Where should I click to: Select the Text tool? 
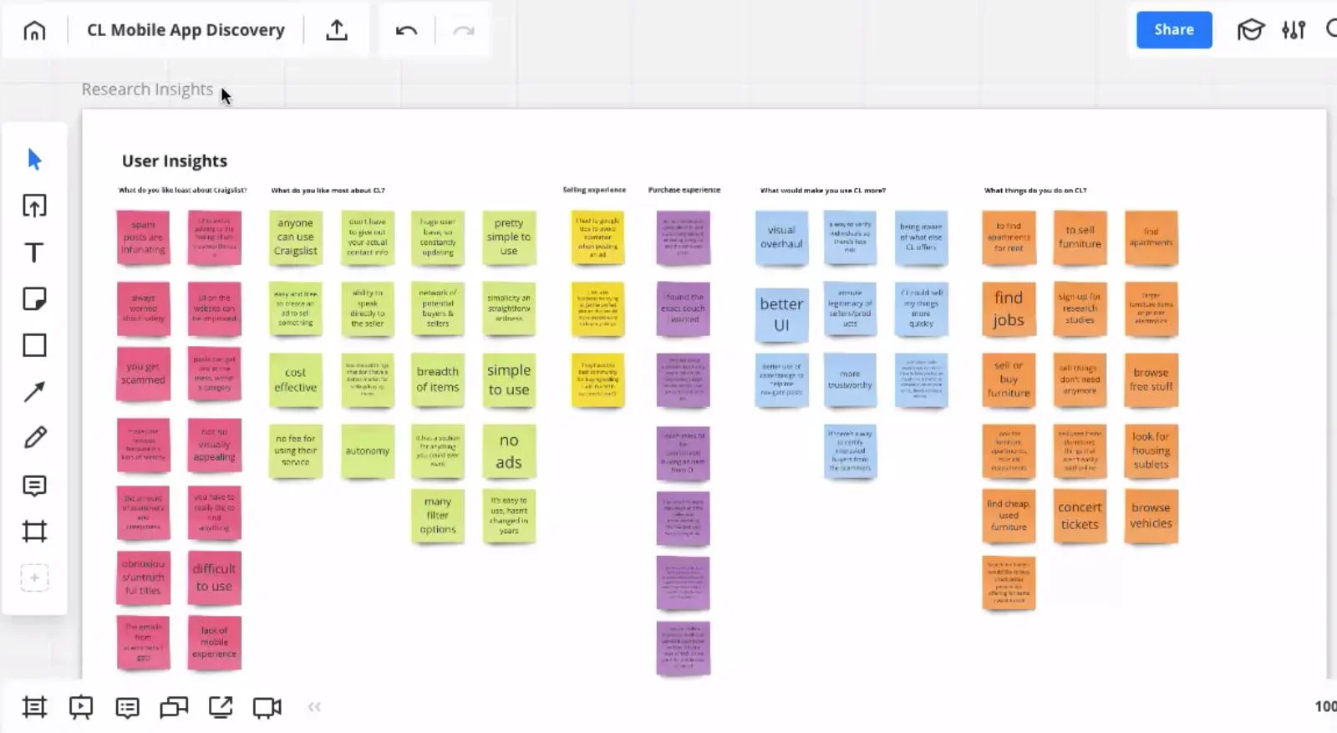[x=34, y=252]
